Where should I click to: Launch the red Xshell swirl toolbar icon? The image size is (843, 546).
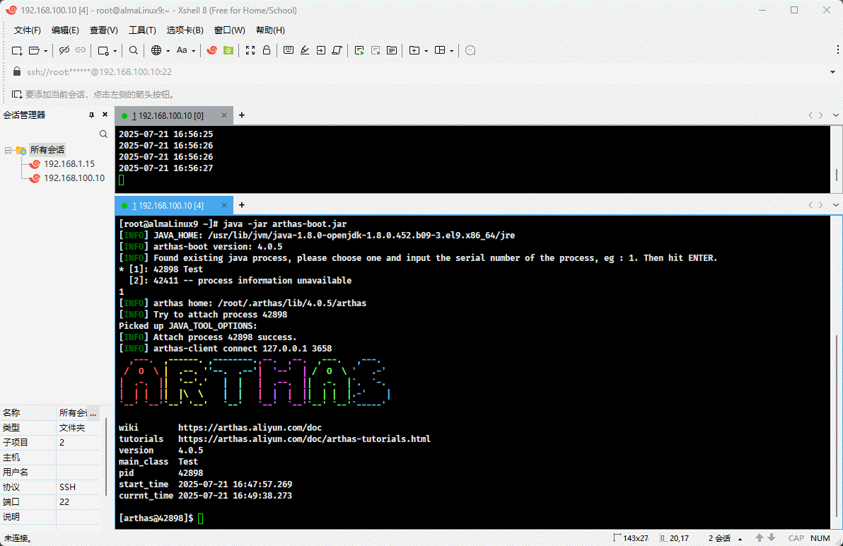pos(212,50)
